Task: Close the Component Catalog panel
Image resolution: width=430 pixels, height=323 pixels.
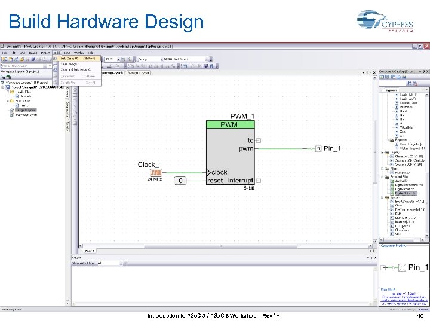Action: coord(427,71)
